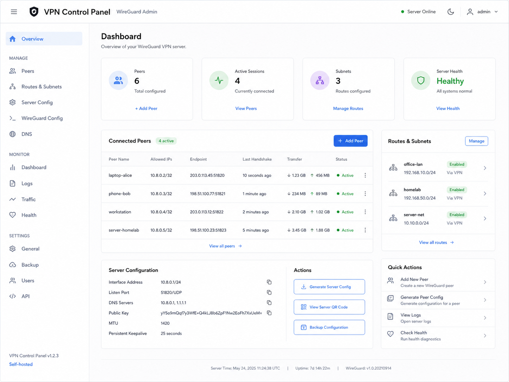
Task: Click the 4 active badge
Action: (x=166, y=141)
